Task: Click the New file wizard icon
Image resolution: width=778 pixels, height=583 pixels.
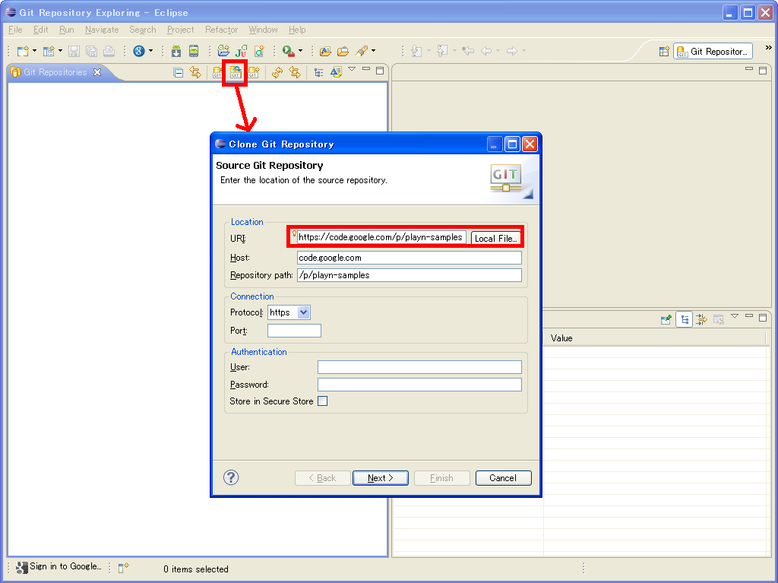Action: pos(23,51)
